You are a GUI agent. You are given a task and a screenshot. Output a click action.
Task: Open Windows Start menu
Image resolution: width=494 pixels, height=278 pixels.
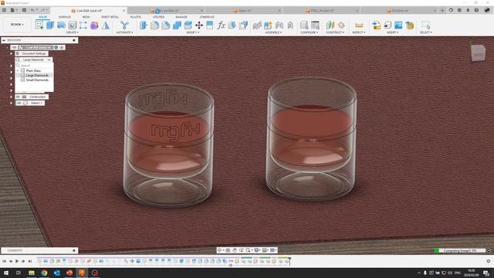6,273
